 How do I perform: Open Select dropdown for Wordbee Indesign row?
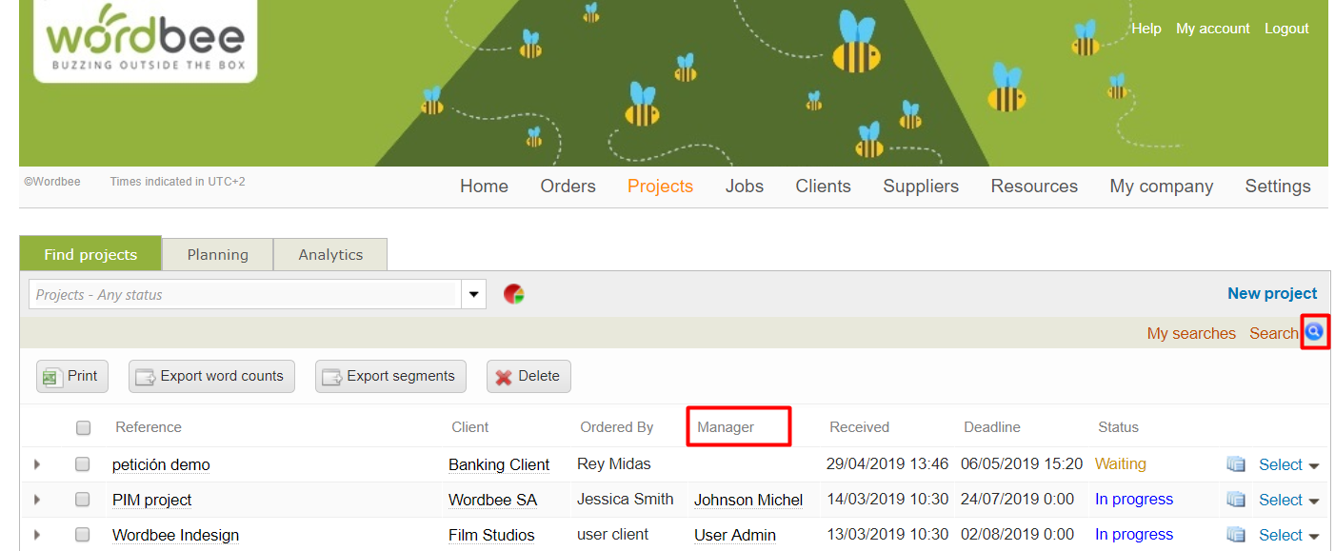pos(1288,535)
